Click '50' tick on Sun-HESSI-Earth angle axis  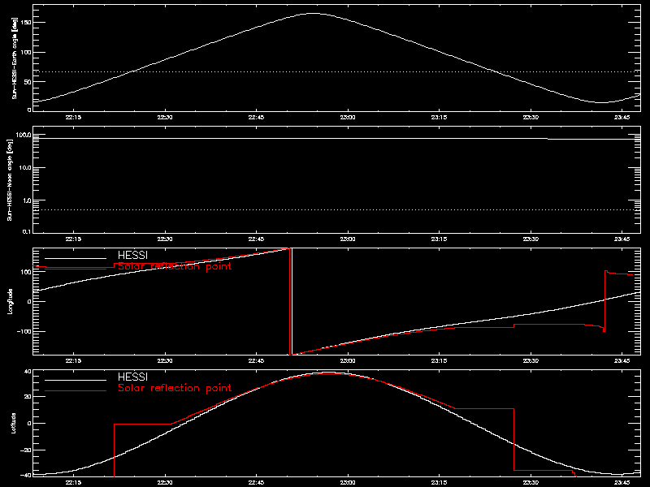tap(28, 82)
